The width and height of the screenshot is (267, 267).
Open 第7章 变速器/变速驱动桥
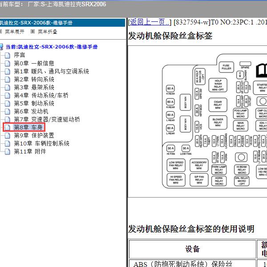point(47,119)
